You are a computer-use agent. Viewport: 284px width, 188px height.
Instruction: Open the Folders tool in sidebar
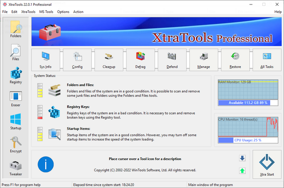(x=16, y=29)
